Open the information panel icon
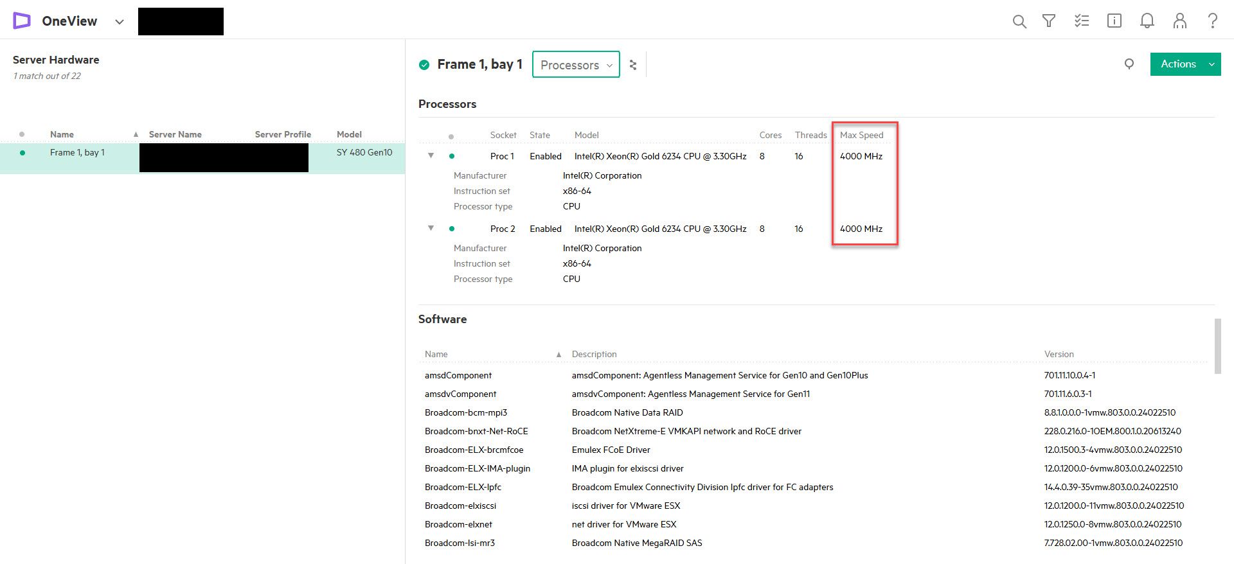This screenshot has height=564, width=1234. pos(1114,21)
